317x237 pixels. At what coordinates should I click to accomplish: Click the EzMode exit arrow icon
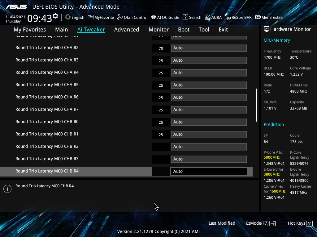[273, 223]
